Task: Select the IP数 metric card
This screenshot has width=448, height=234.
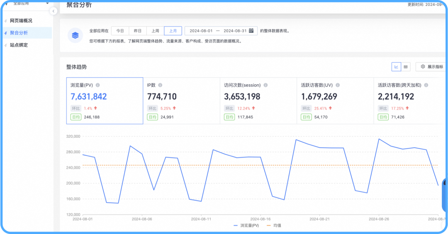Action: [181, 100]
